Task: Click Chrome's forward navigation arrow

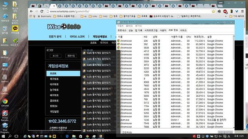Action: pyautogui.click(x=37, y=11)
